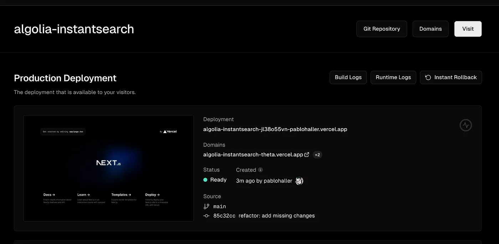Open the deployment preview thumbnail

[x=109, y=168]
